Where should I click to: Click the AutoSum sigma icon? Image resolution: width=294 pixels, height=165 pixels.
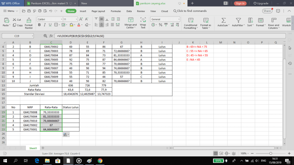pyautogui.click(x=223, y=20)
